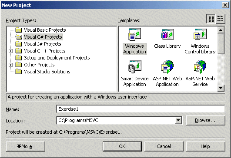Click the "Windows Control Library" caption
Image resolution: width=231 pixels, height=158 pixels.
[x=200, y=49]
